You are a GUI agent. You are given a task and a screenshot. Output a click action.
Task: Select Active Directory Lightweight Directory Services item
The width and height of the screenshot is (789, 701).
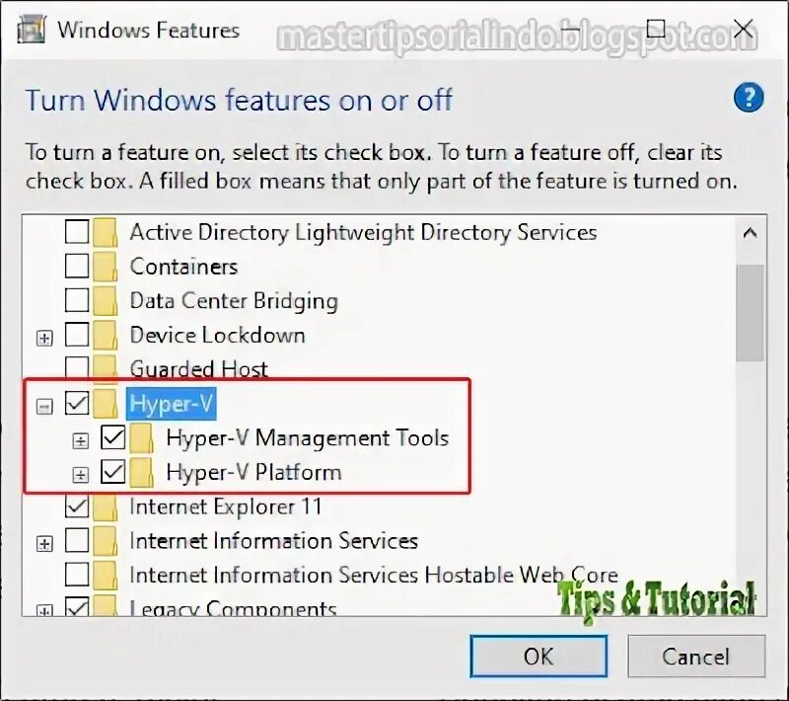coord(363,233)
